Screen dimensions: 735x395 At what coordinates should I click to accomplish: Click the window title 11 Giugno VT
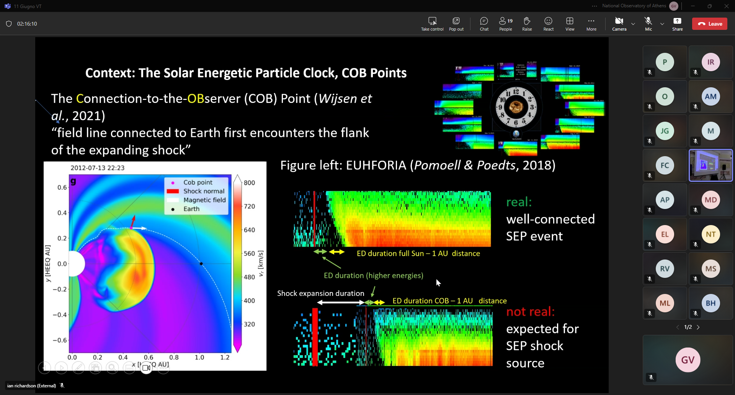pos(28,7)
